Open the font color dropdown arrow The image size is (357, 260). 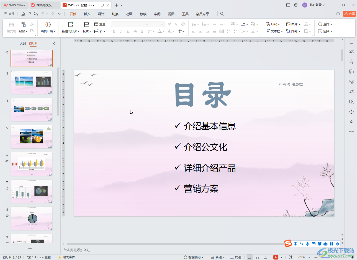[x=164, y=32]
